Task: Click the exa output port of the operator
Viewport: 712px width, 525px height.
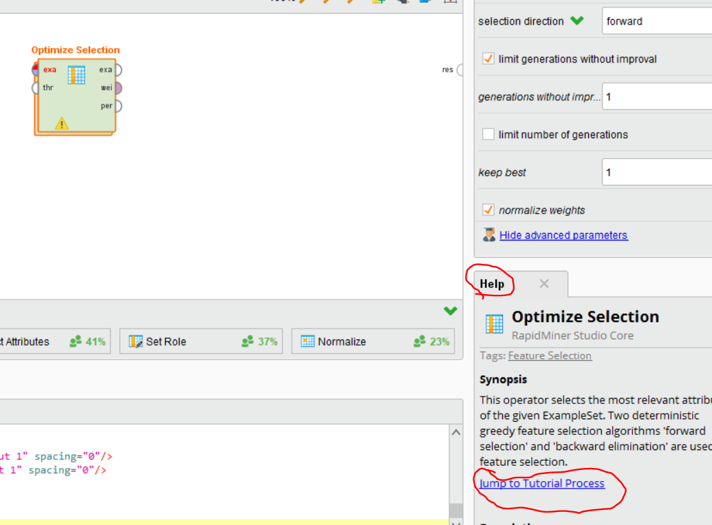Action: pyautogui.click(x=118, y=70)
